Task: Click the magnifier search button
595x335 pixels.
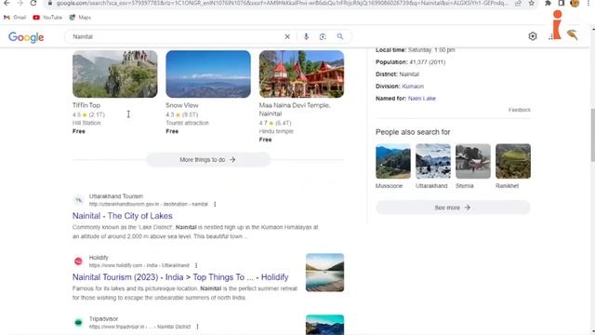Action: coord(340,36)
